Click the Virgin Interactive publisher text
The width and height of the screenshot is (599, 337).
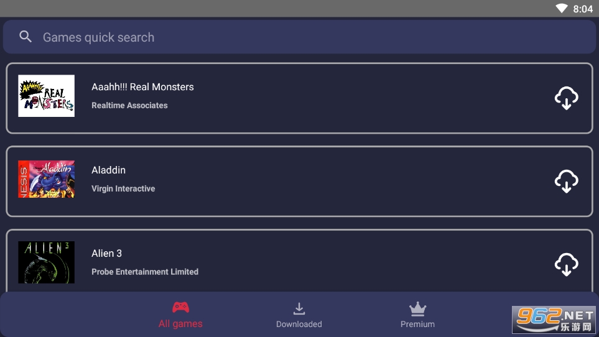click(123, 188)
